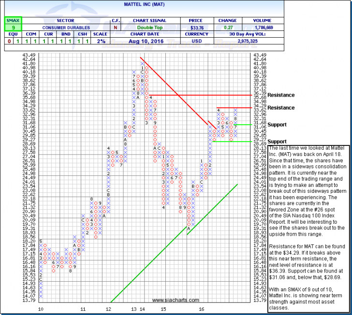Click the upper Resistance label at 36.39

point(280,95)
